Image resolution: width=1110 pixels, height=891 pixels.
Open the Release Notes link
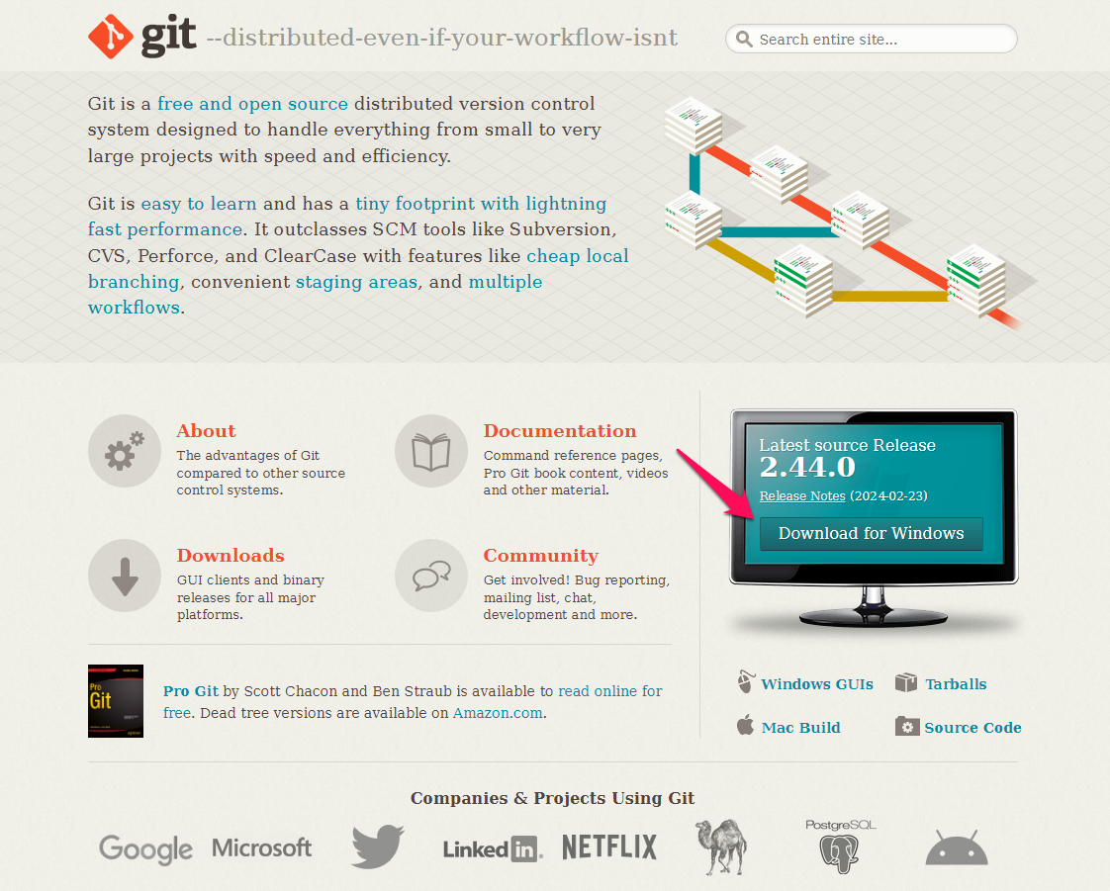coord(802,496)
